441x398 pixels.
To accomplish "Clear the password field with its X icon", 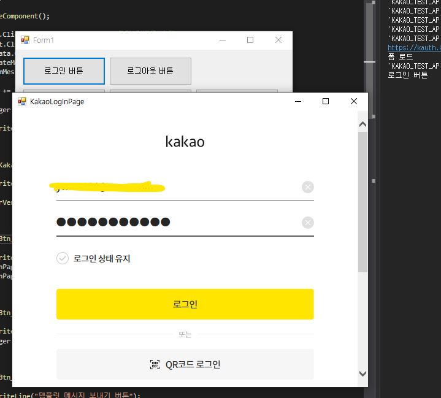I will pos(308,223).
